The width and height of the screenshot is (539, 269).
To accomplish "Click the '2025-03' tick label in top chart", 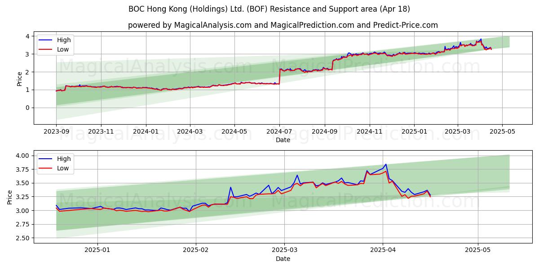I will [x=458, y=132].
